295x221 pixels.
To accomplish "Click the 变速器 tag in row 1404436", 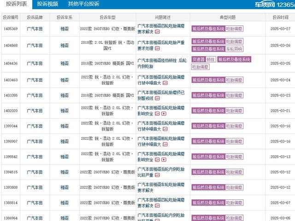I will (x=199, y=60).
